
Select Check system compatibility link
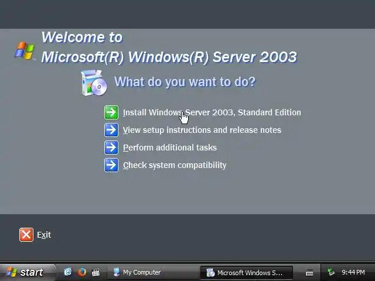point(175,165)
